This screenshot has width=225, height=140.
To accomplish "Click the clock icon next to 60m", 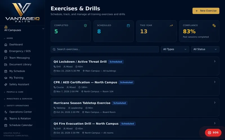I will 76,67.
